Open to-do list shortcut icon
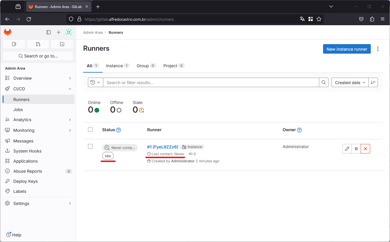This screenshot has height=242, width=390. click(x=62, y=44)
